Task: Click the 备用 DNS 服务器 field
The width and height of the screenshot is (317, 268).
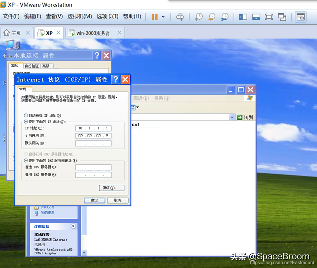Action: click(x=94, y=175)
